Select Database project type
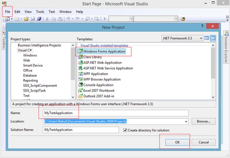230x158 pixels. pos(30,76)
